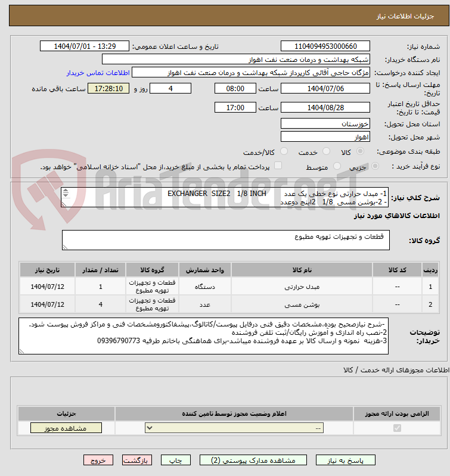Click the goods group field قطعات و تجهیزات تهویه مطبوع

(x=226, y=240)
